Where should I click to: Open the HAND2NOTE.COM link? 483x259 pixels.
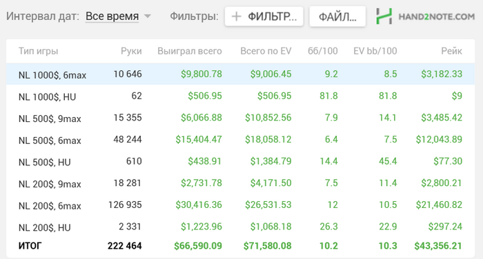click(x=437, y=17)
